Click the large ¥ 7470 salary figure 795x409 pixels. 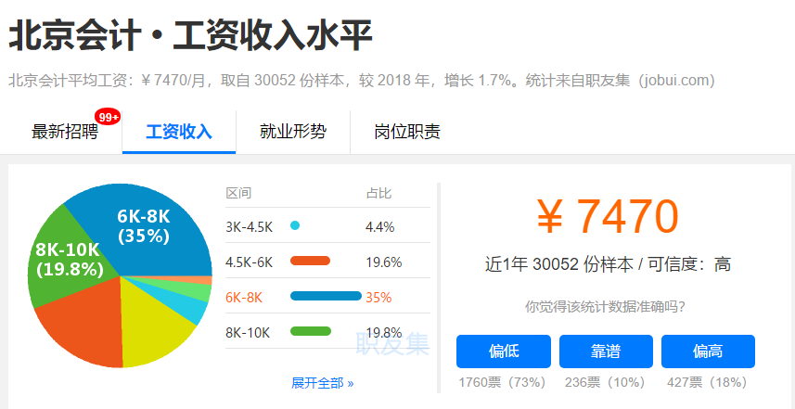tap(608, 216)
